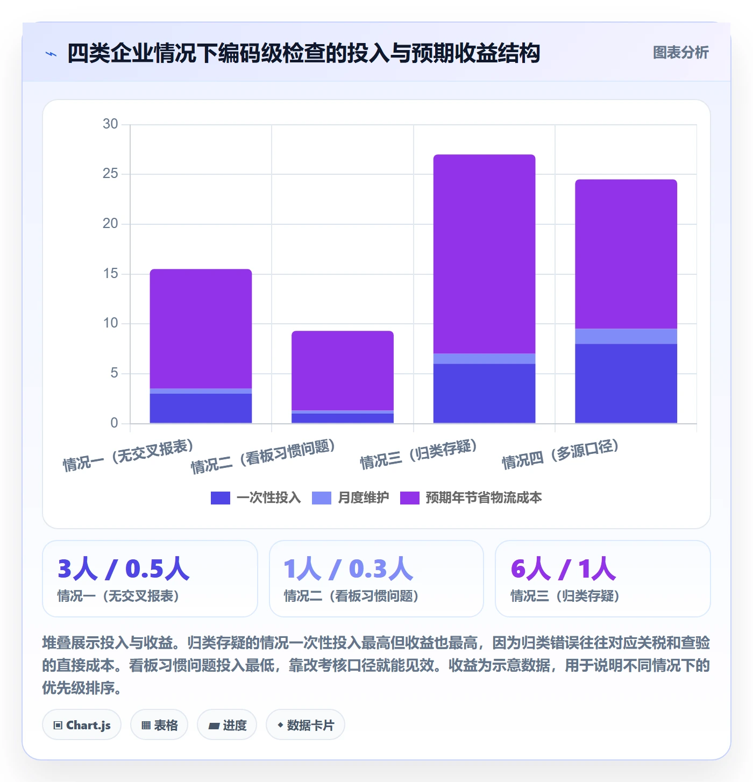Viewport: 753px width, 782px height.
Task: Click the y-axis value 15
Action: [110, 274]
